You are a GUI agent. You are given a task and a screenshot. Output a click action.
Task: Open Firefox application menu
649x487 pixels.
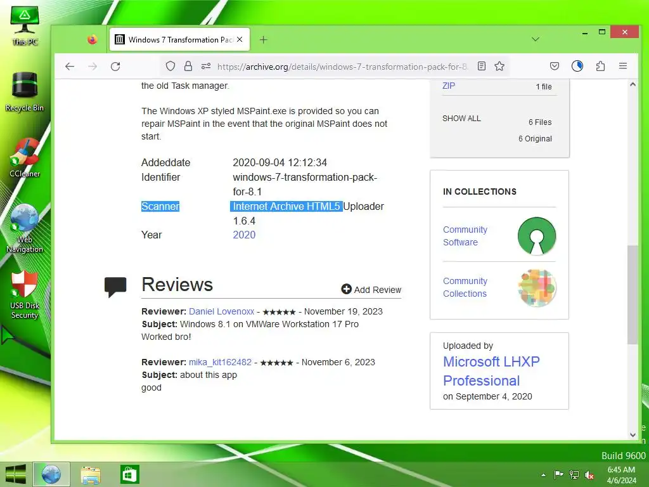[x=623, y=66]
